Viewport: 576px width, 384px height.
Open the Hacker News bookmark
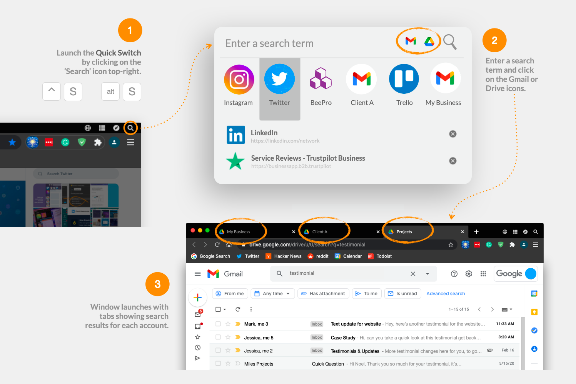284,256
